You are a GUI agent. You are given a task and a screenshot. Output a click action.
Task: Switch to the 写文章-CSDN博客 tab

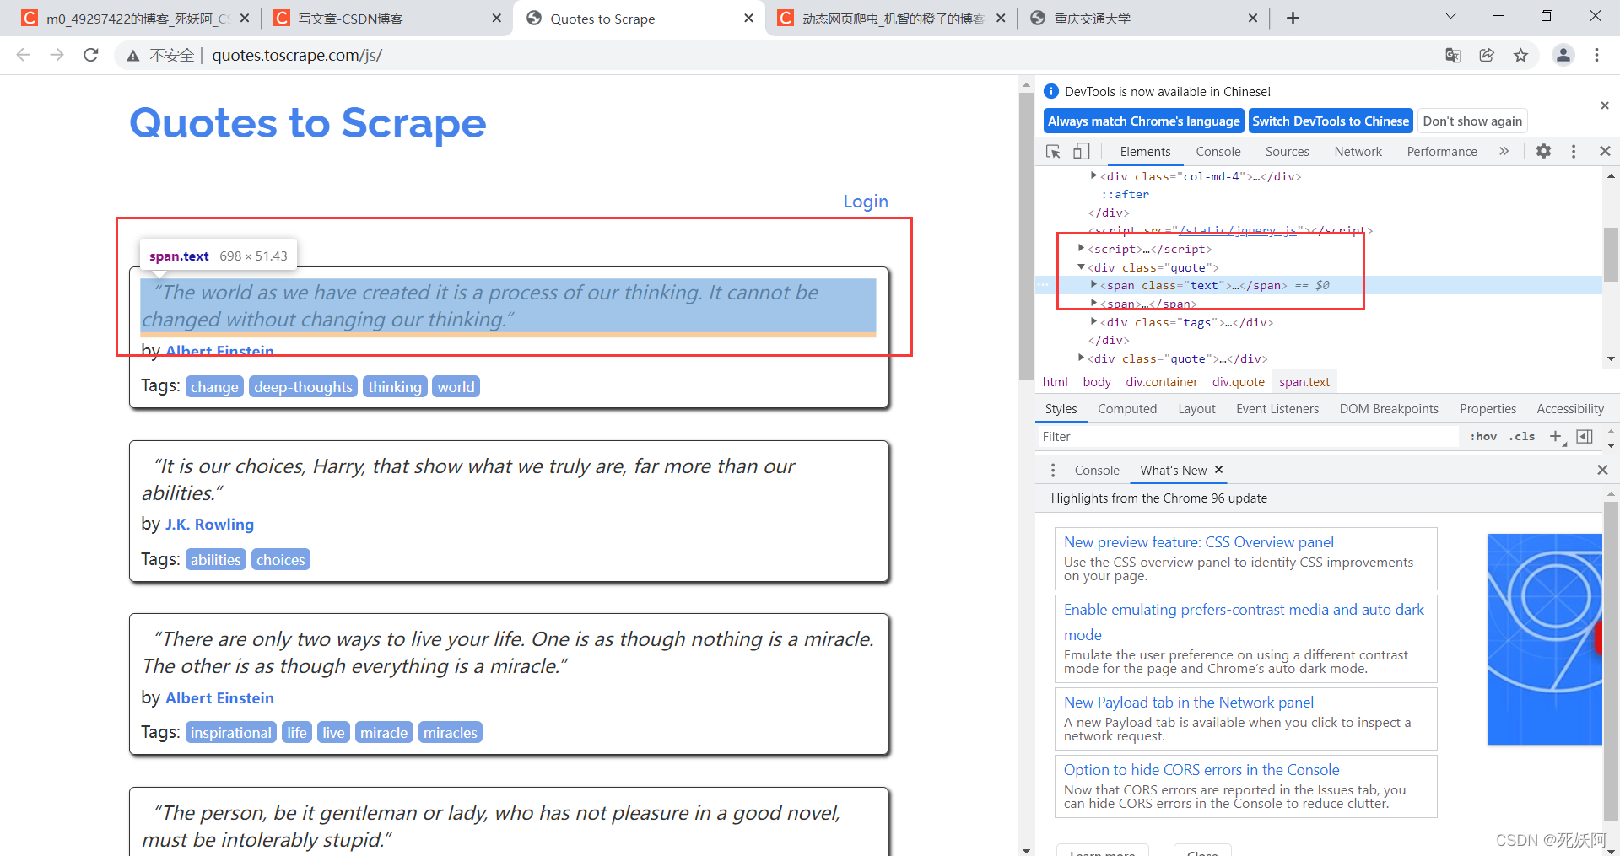tap(385, 18)
